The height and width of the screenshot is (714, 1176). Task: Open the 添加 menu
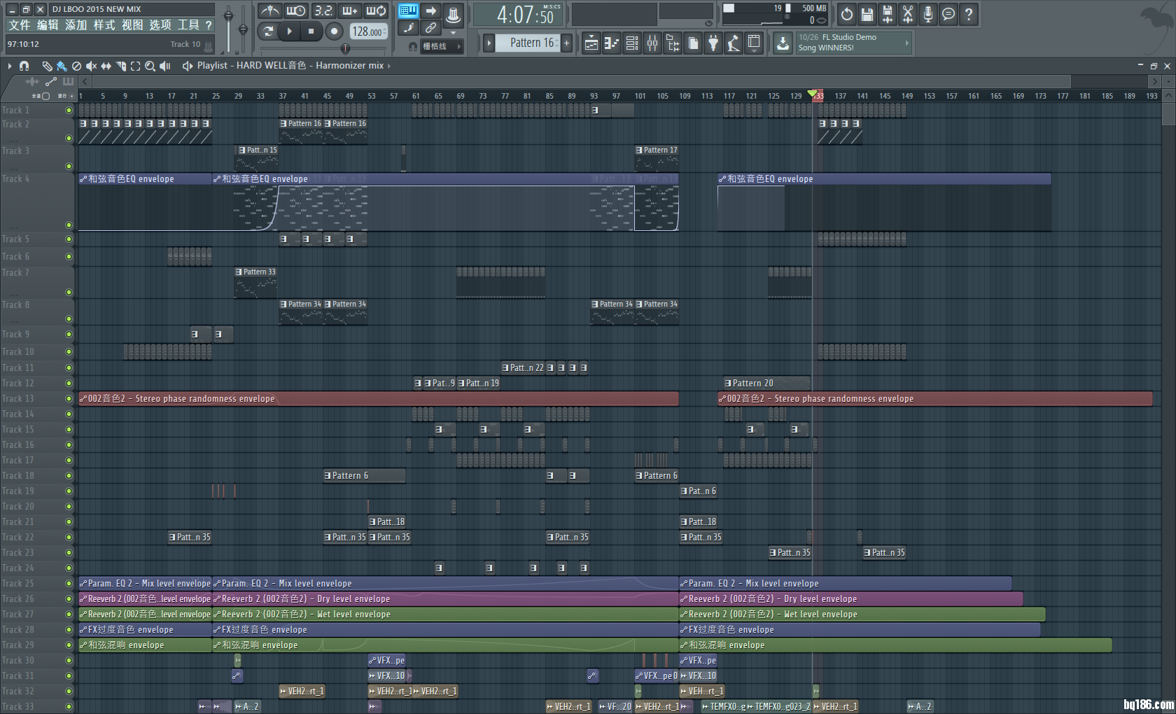76,25
